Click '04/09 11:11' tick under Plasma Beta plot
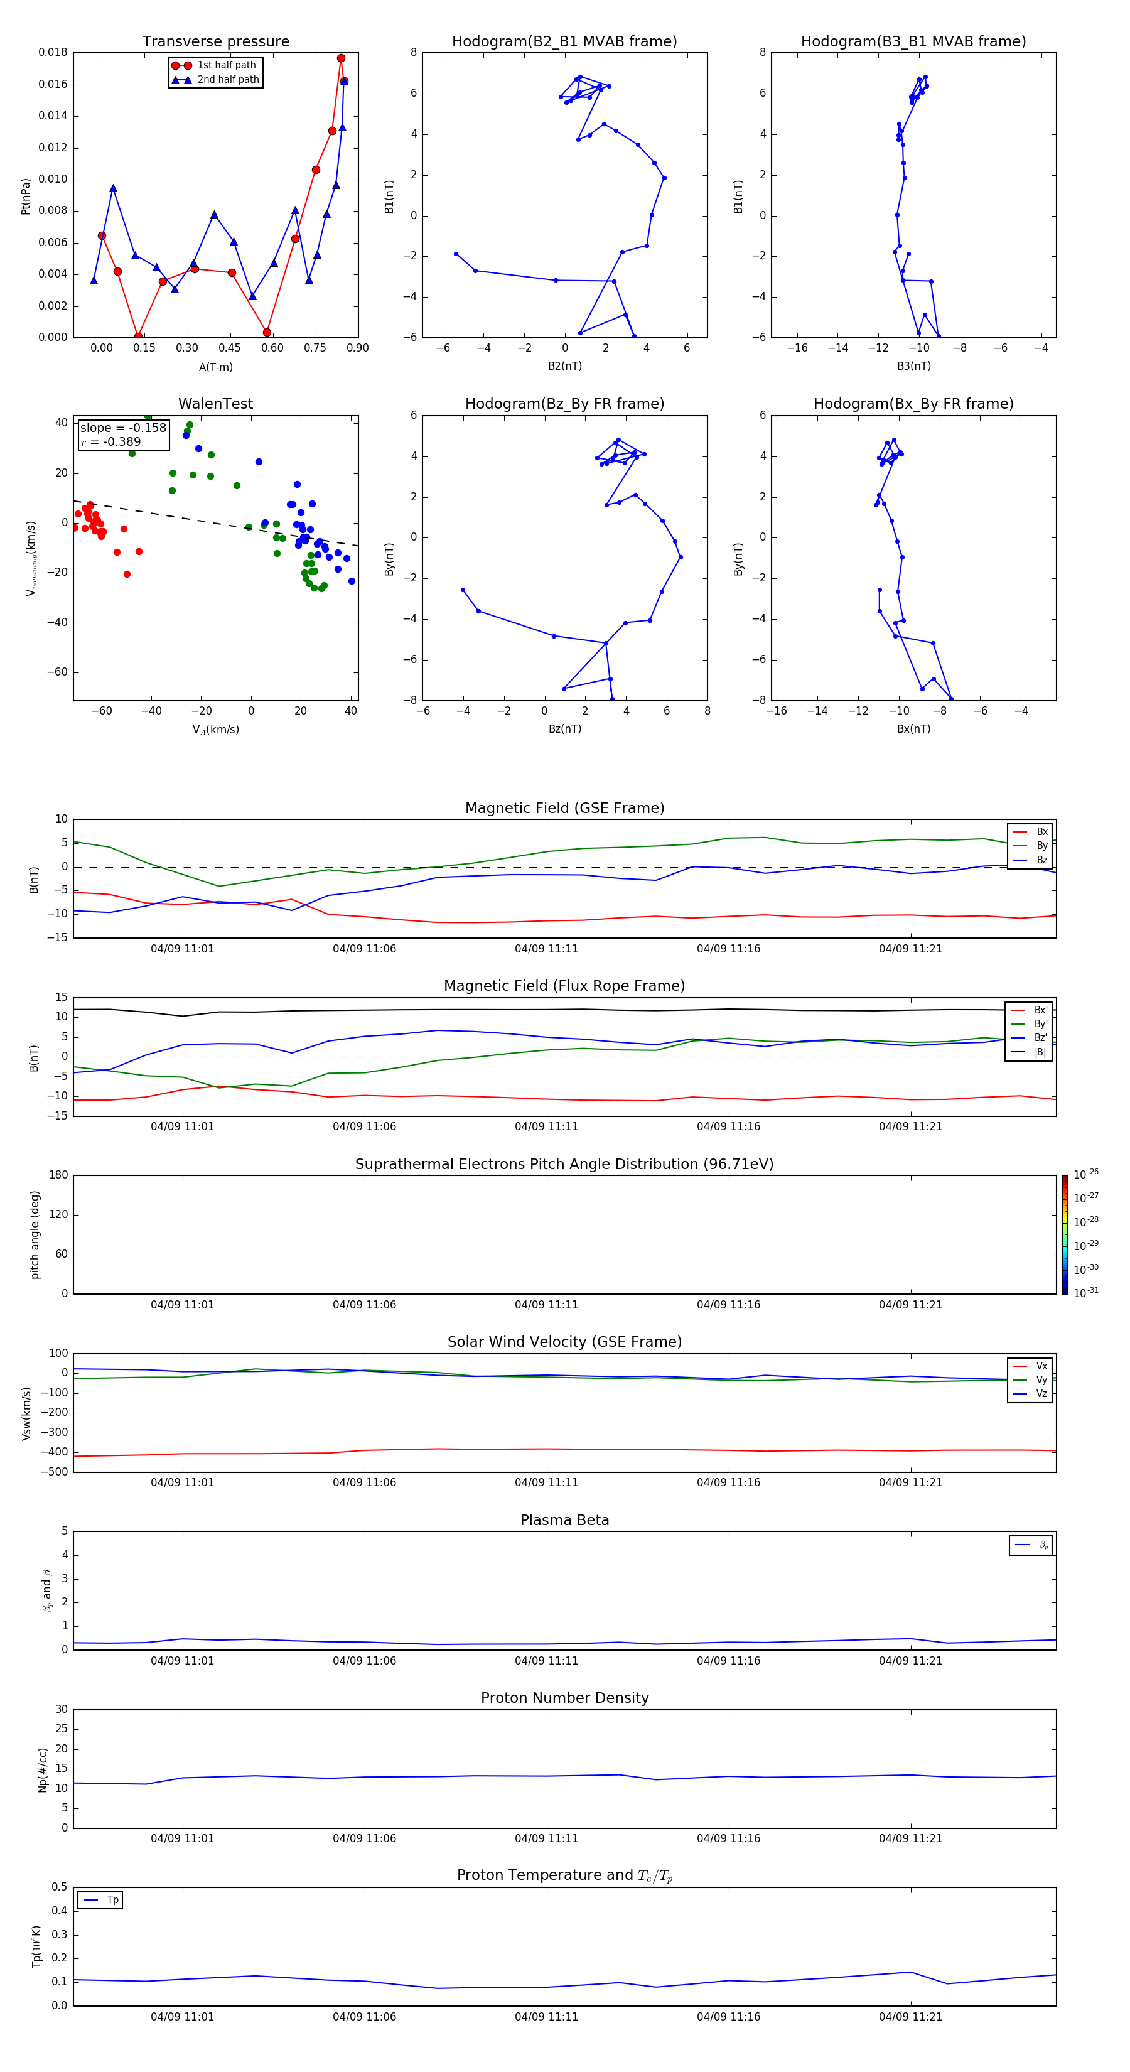Viewport: 1130px width, 2072px height. (x=546, y=1660)
